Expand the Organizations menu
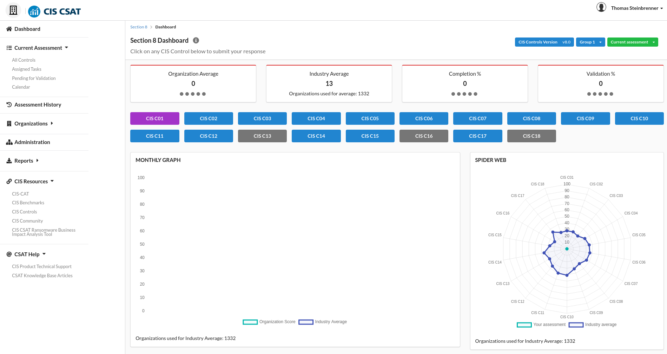Screen dimensions: 667x354 click(52, 123)
